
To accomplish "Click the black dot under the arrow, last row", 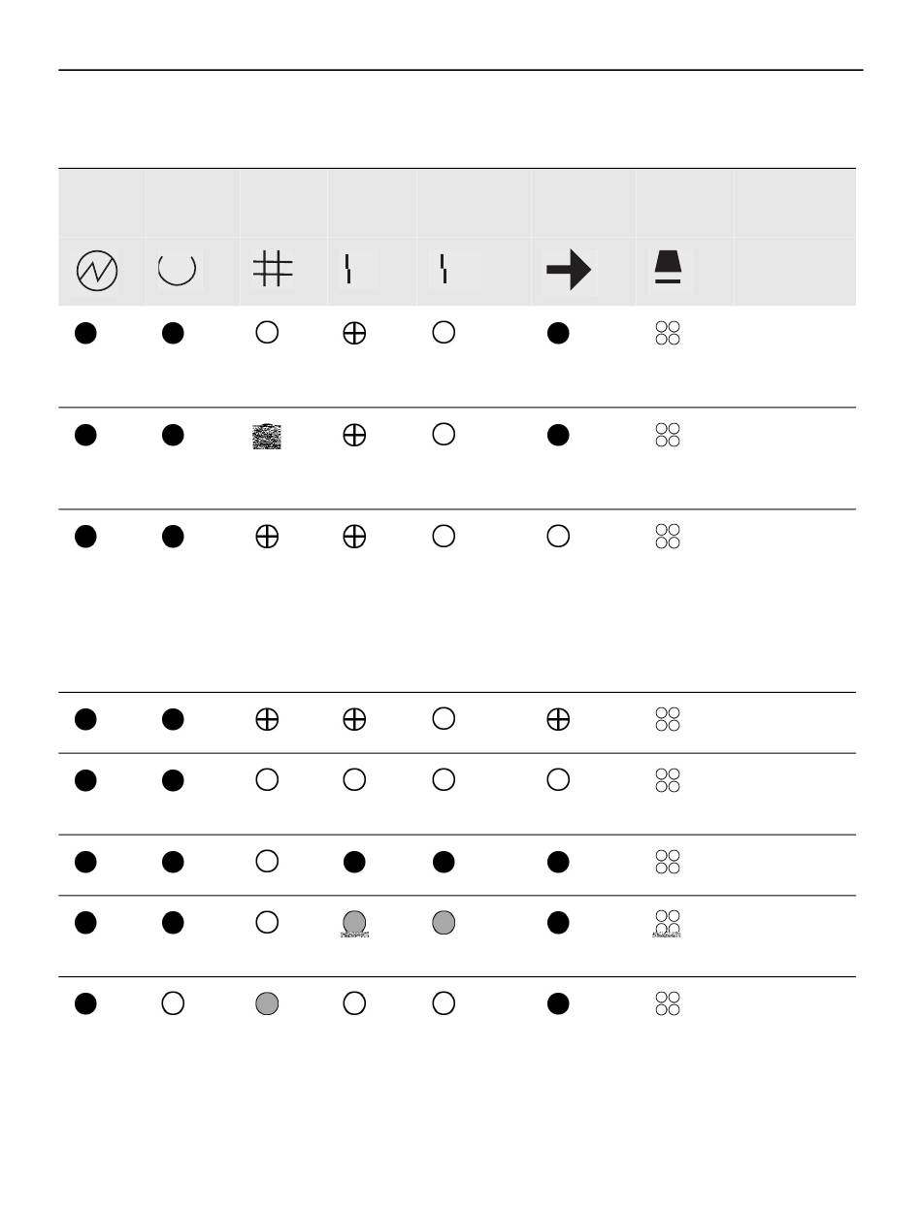I will coord(558,1004).
